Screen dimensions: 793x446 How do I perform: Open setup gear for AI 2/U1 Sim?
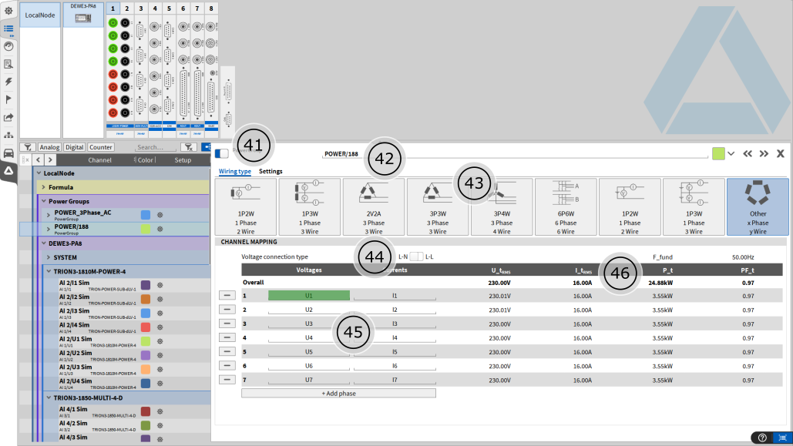click(160, 341)
